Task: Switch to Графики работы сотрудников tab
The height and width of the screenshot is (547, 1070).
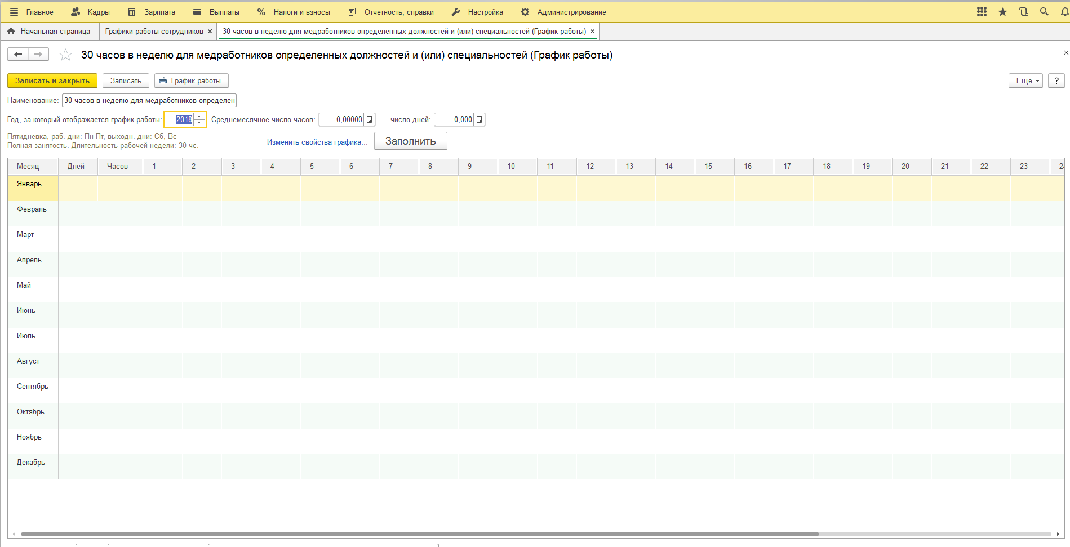Action: click(154, 32)
